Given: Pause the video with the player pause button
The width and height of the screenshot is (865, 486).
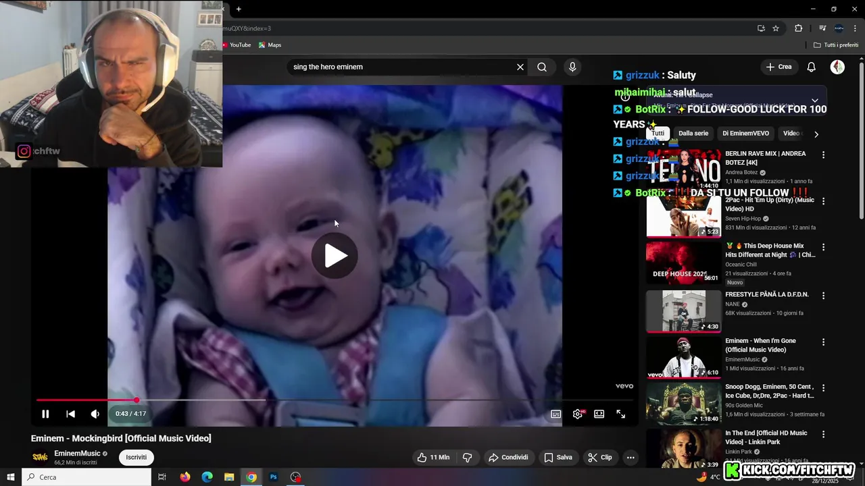Looking at the screenshot, I should tap(45, 414).
